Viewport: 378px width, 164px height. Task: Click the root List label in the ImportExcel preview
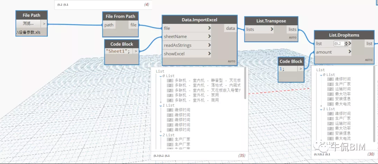click(160, 71)
